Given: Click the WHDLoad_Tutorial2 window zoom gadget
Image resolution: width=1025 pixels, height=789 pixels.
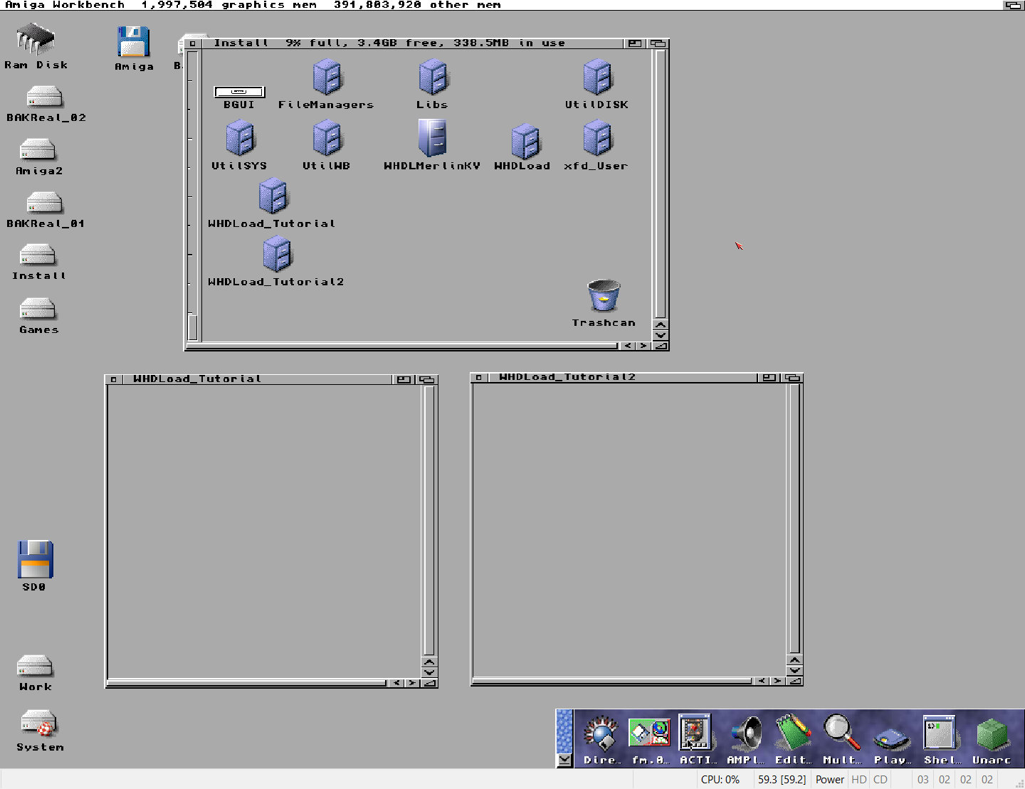Looking at the screenshot, I should click(x=769, y=378).
